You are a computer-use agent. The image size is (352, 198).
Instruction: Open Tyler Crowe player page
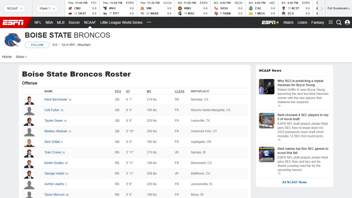tap(53, 152)
